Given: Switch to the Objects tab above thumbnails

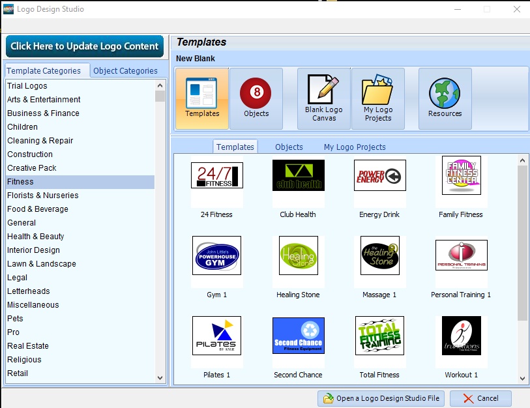Looking at the screenshot, I should click(289, 147).
